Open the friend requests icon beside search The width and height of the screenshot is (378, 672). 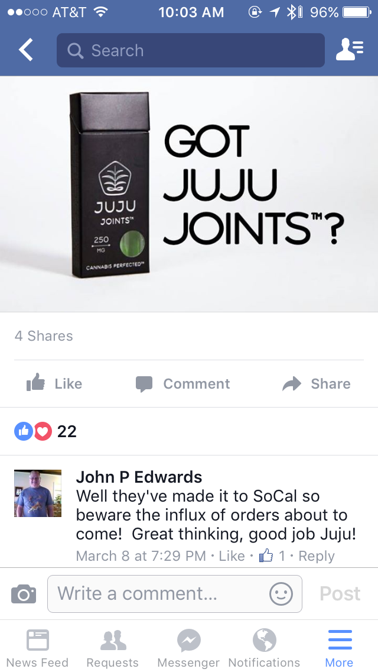point(350,50)
